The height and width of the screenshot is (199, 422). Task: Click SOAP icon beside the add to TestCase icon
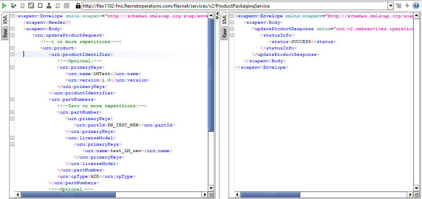point(22,5)
